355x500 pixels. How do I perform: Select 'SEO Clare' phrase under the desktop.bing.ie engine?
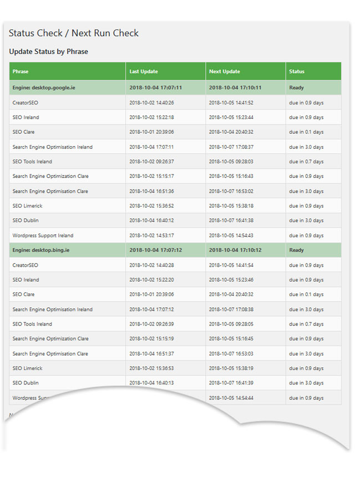pyautogui.click(x=23, y=294)
